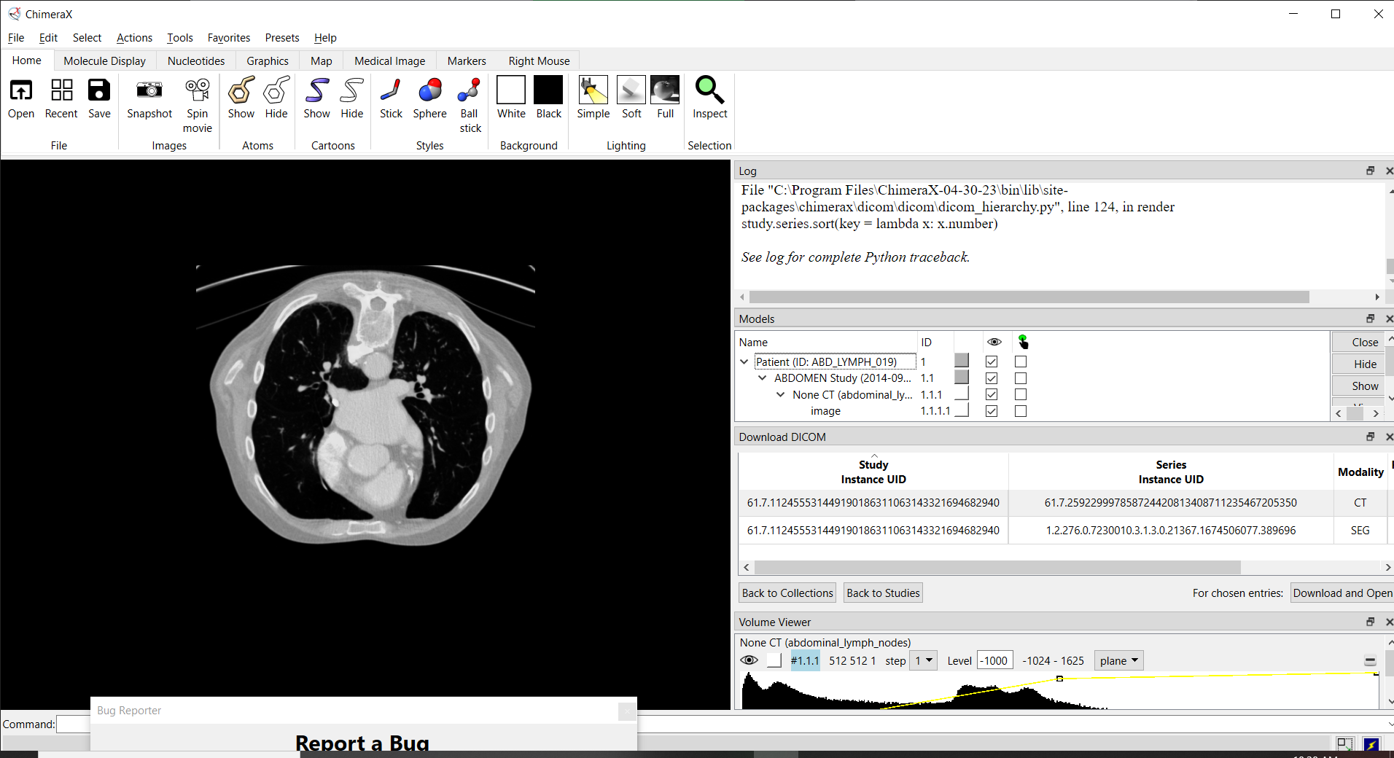Toggle the select checkbox for image model
This screenshot has width=1394, height=758.
(1021, 411)
